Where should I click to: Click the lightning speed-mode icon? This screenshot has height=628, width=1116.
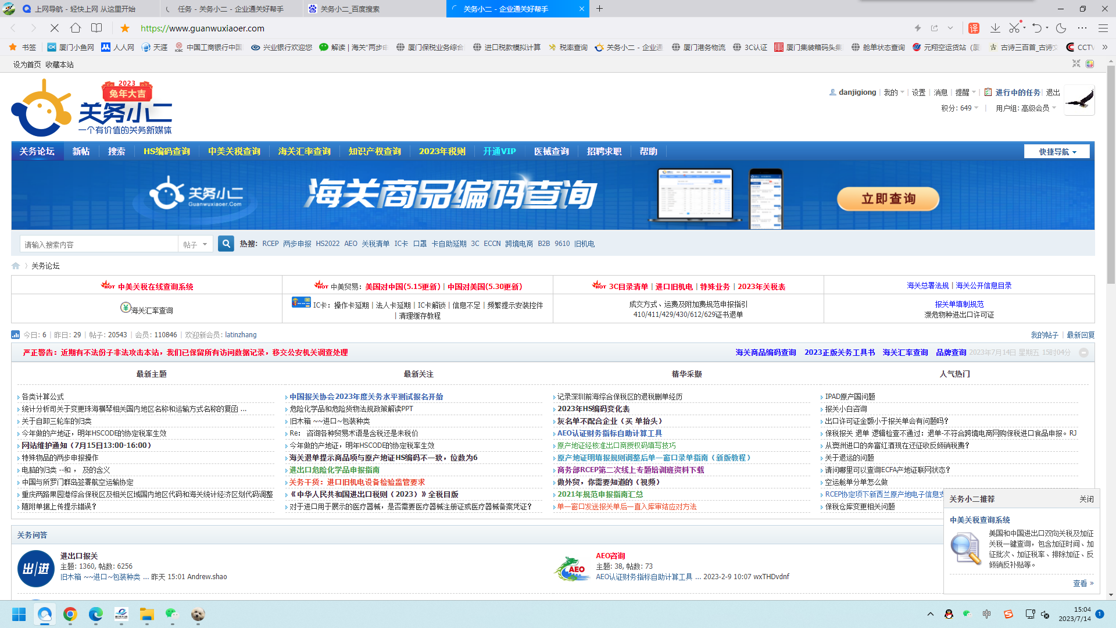point(918,28)
